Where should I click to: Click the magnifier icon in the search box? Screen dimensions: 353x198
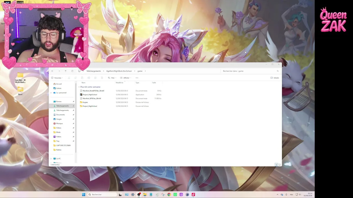(x=278, y=71)
